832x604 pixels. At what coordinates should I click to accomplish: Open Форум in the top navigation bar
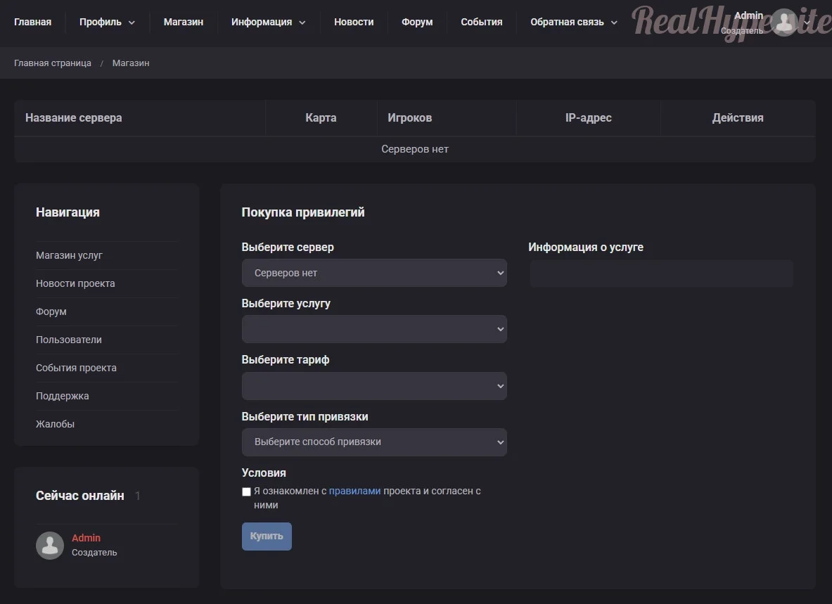tap(417, 23)
